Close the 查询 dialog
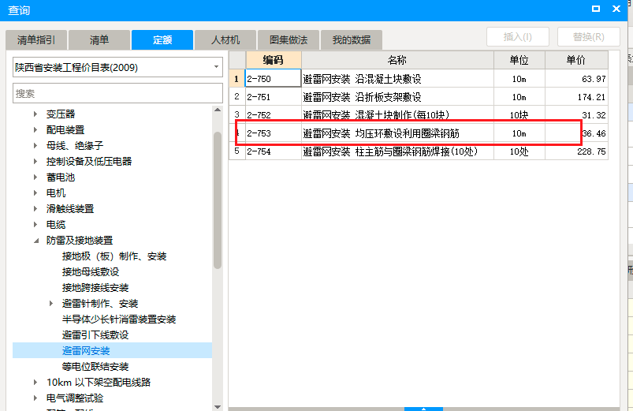 (x=616, y=9)
